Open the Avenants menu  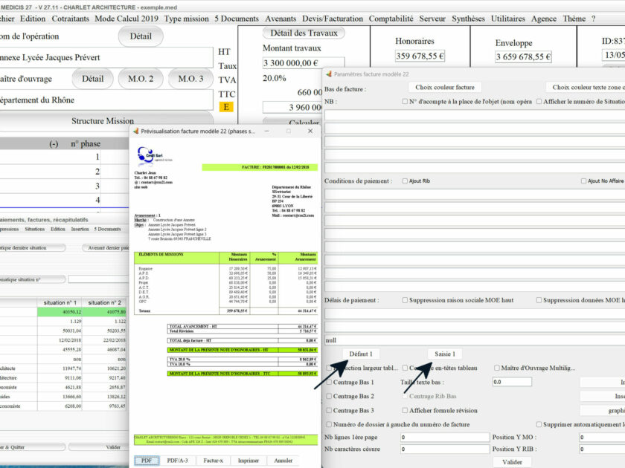281,19
